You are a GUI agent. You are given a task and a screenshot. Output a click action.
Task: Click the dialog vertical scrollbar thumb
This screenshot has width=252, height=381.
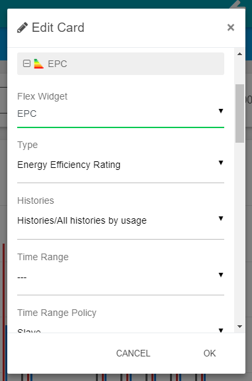click(239, 114)
